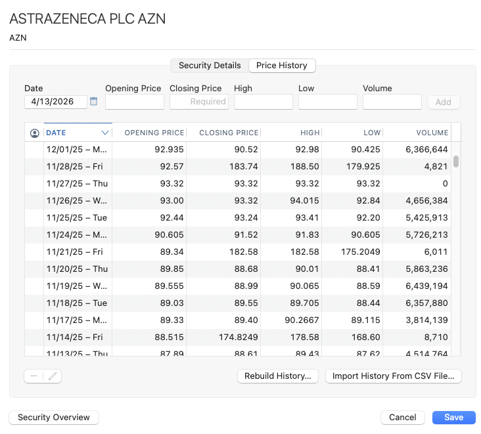Click closing price 93.24 cell
The height and width of the screenshot is (434, 481).
click(x=246, y=217)
